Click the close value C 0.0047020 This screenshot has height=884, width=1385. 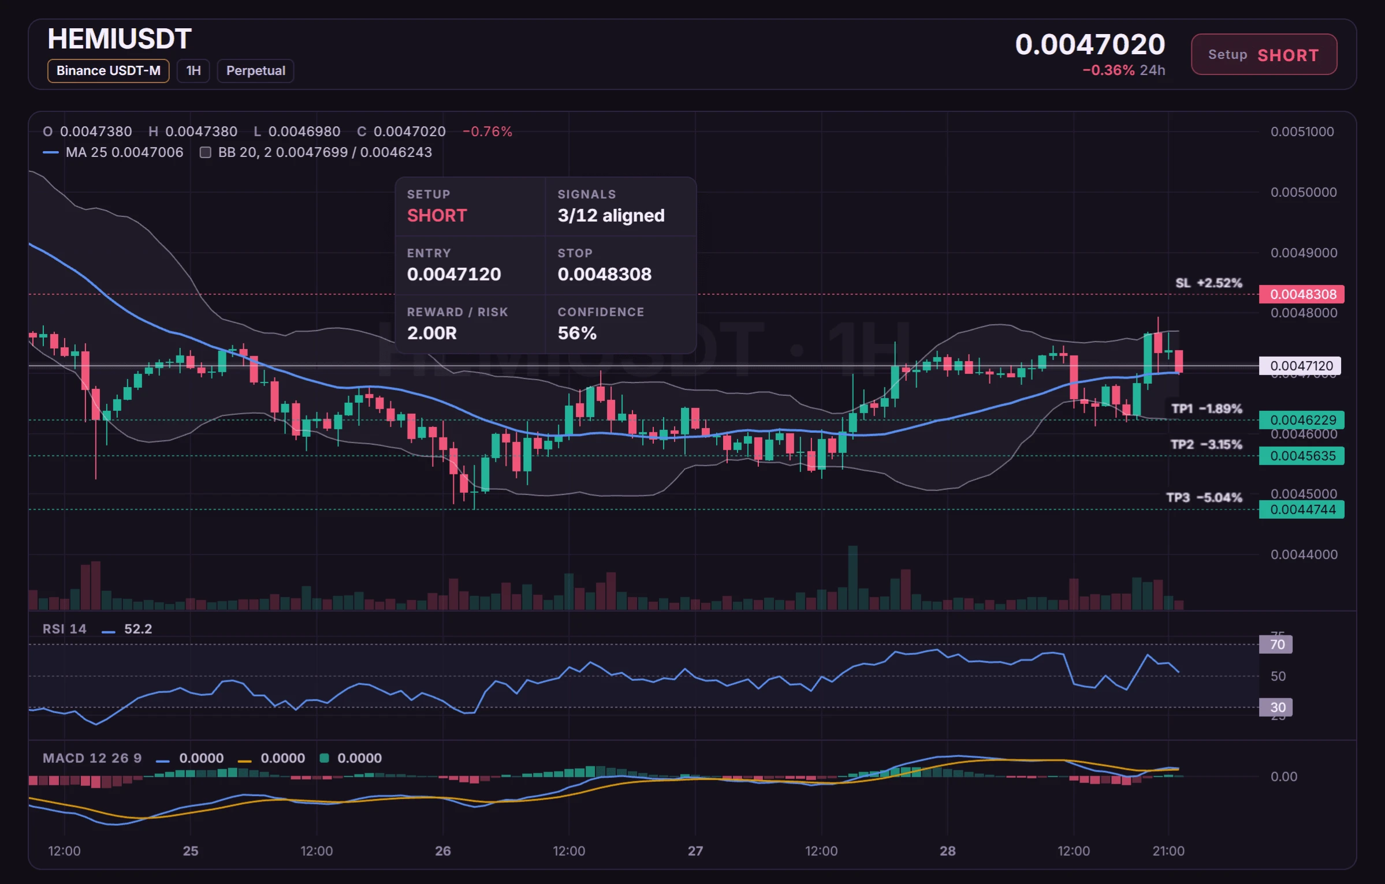click(x=401, y=132)
